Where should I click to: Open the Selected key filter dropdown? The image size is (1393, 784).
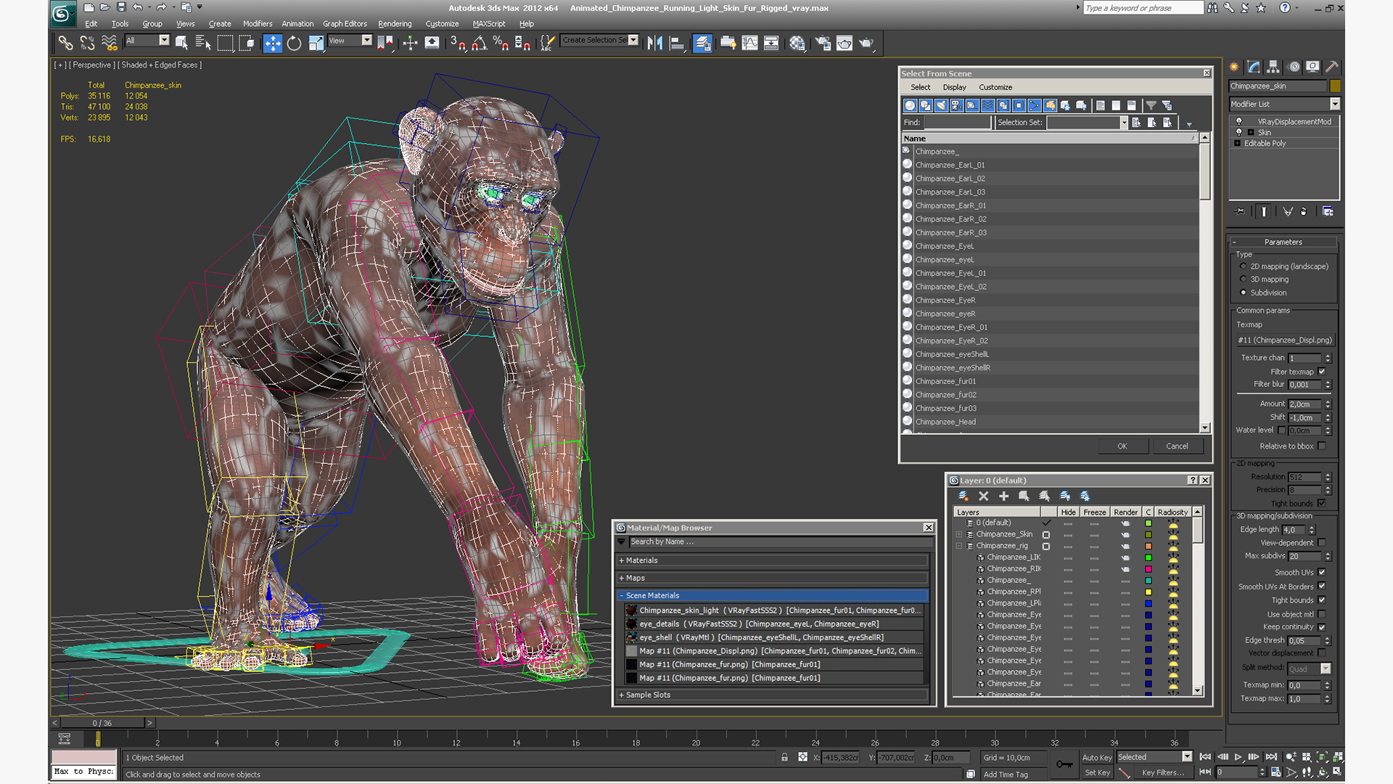coord(1187,756)
